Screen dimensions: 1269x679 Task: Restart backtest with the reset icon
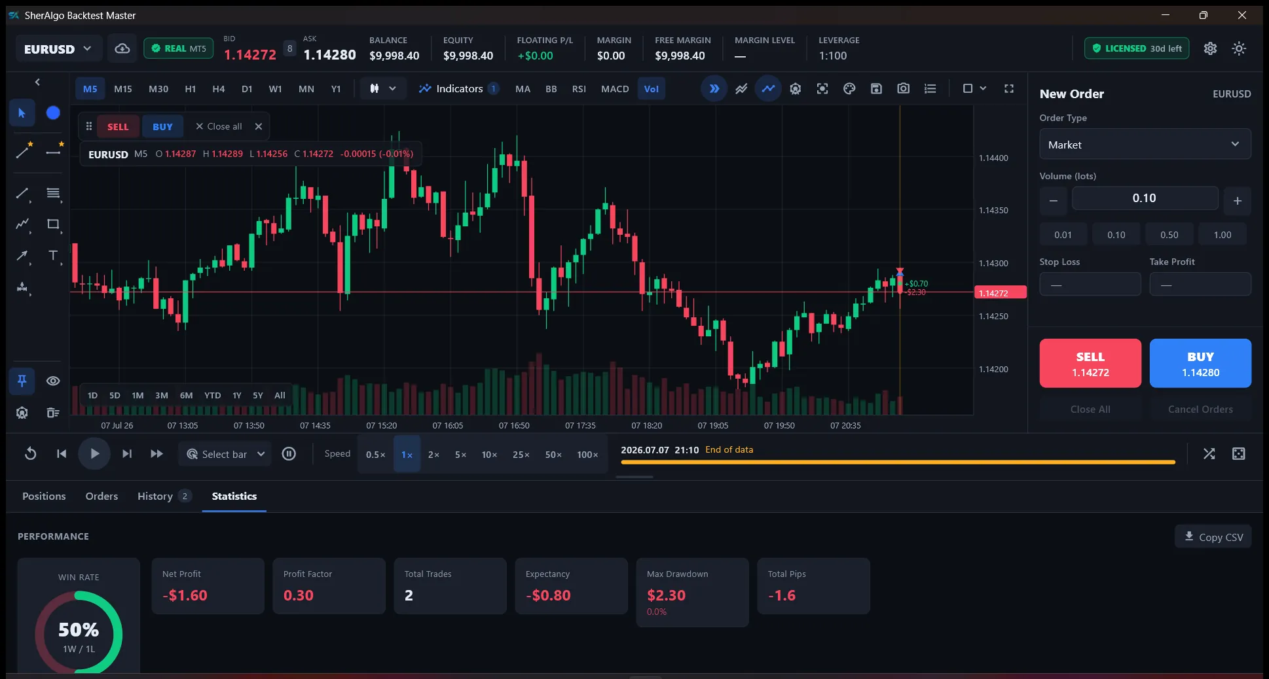point(30,453)
